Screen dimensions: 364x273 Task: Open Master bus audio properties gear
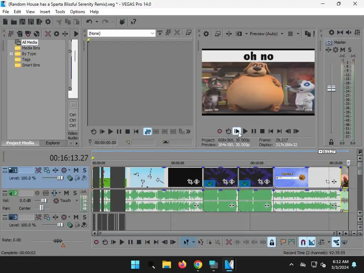332,32
